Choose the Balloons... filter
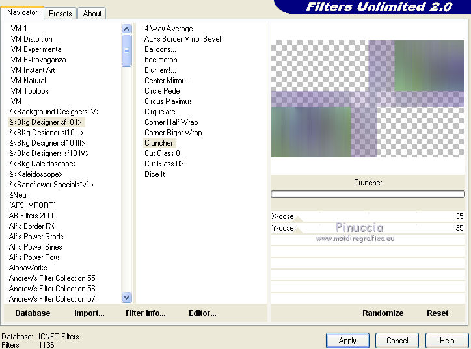The image size is (471, 349). coord(160,49)
